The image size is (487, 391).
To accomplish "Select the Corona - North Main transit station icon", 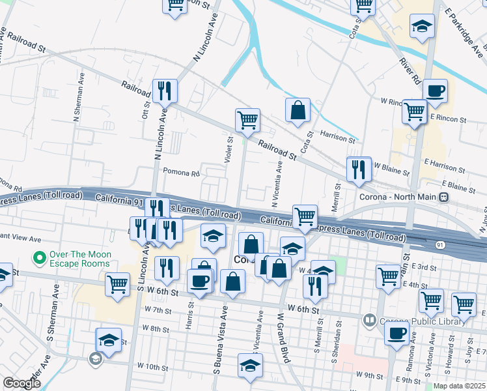I will [443, 197].
